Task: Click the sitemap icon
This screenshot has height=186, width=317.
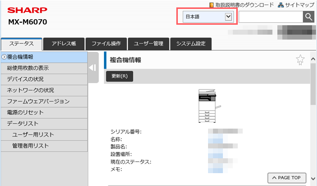Action: tap(281, 5)
